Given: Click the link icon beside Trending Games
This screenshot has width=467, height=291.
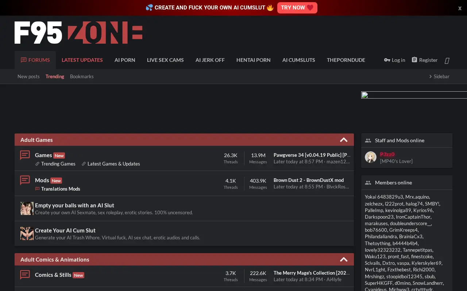Looking at the screenshot, I should click(x=37, y=164).
